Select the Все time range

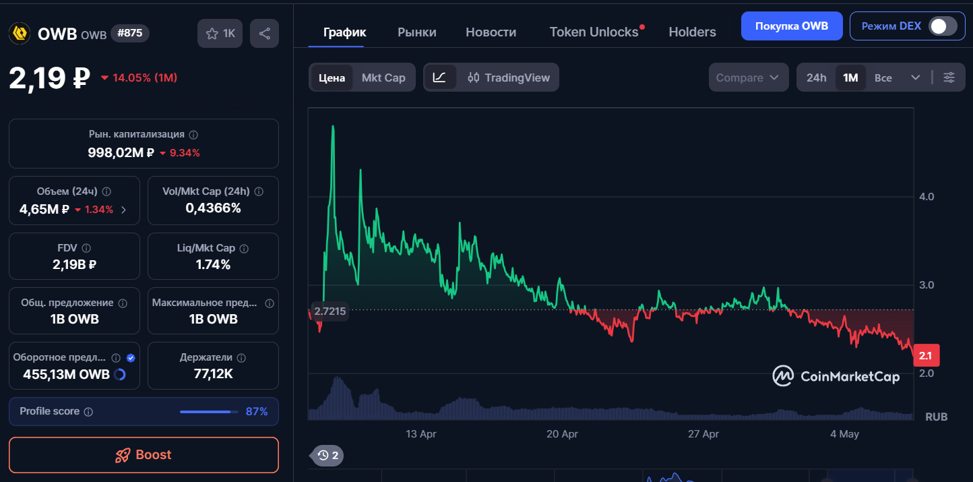[883, 78]
